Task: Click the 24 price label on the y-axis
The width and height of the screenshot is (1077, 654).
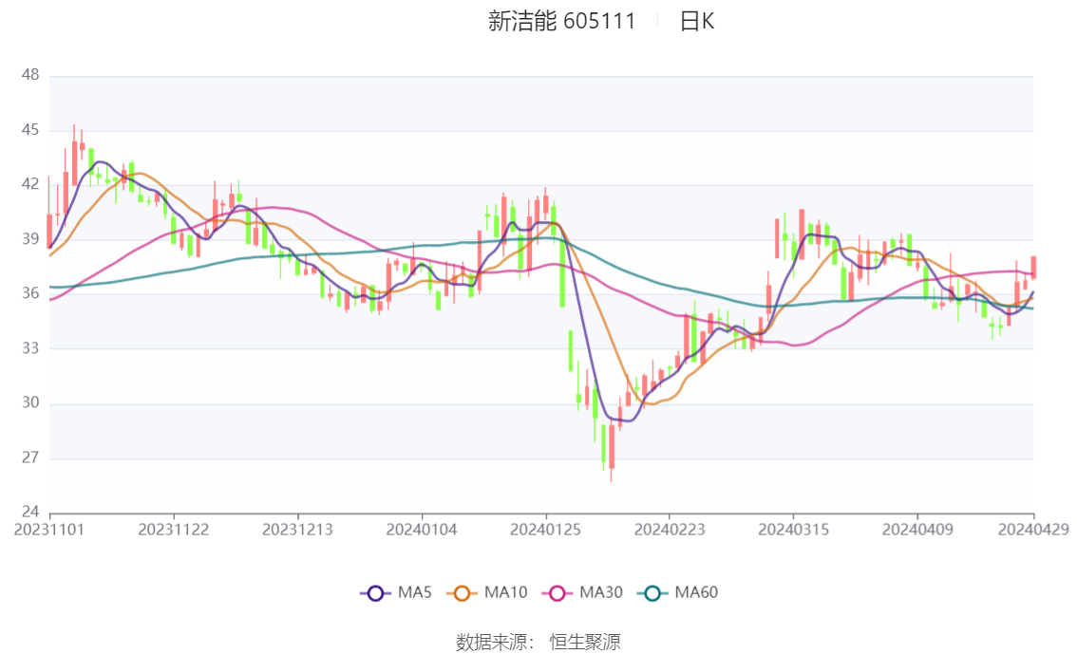Action: click(x=29, y=514)
